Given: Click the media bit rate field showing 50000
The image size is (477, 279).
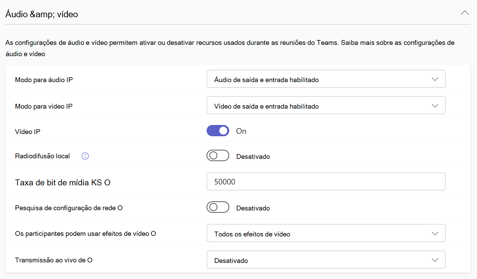Looking at the screenshot, I should 326,181.
